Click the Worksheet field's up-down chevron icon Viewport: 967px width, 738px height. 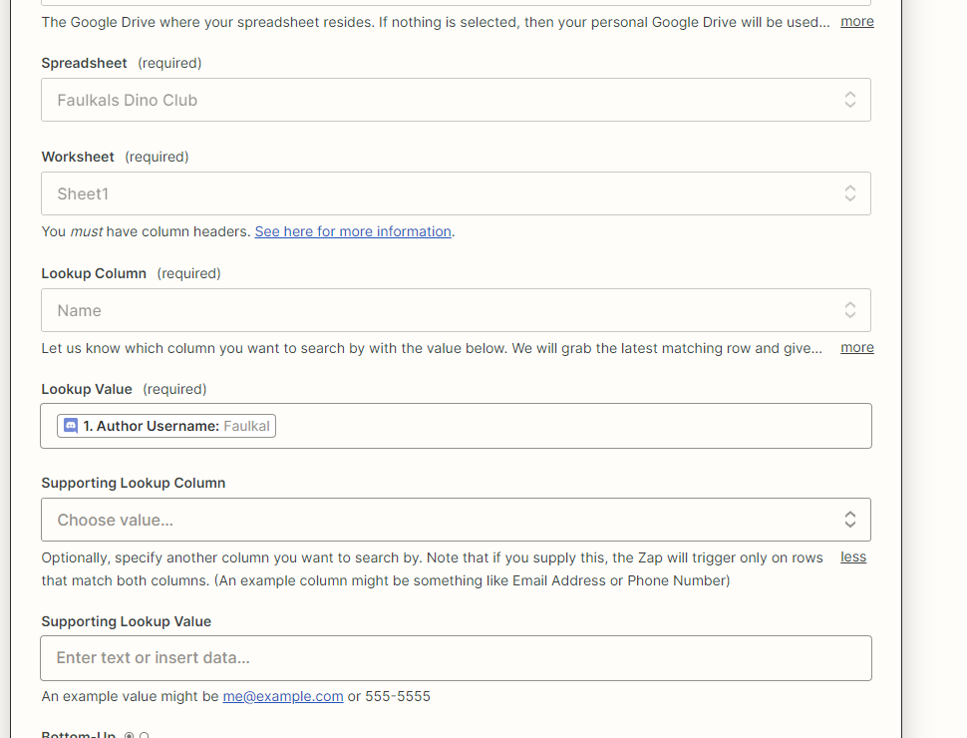point(849,193)
